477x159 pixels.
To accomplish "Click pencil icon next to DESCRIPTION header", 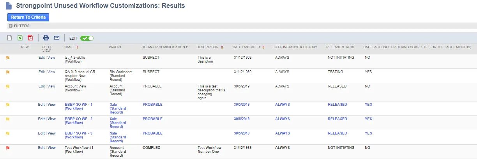I will click(x=222, y=47).
